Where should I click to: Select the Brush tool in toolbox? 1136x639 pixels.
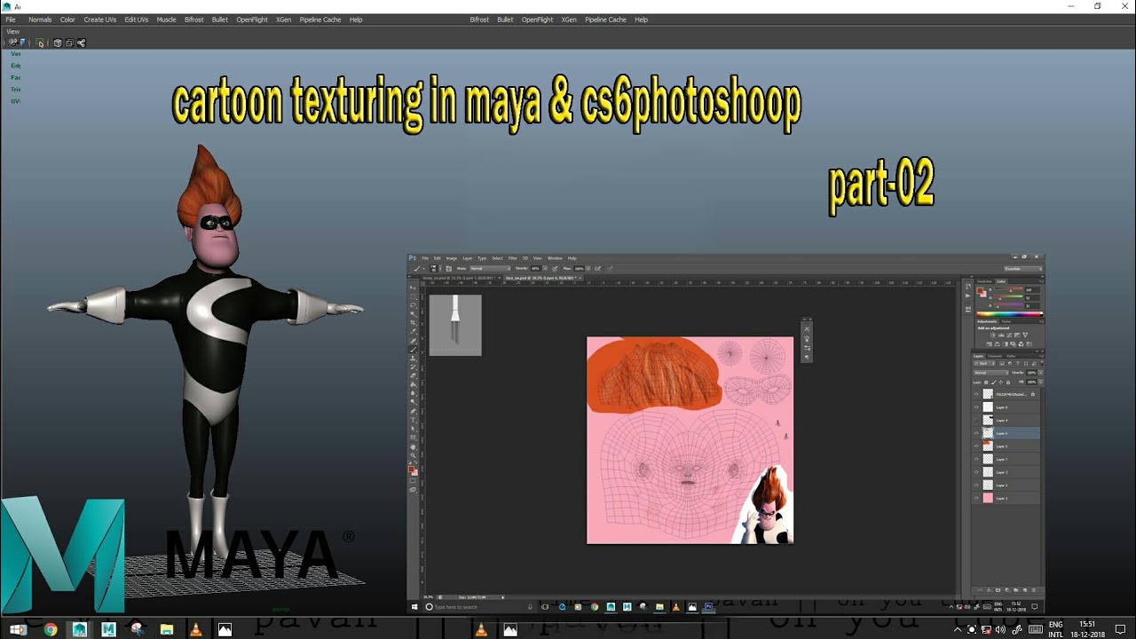(x=413, y=350)
